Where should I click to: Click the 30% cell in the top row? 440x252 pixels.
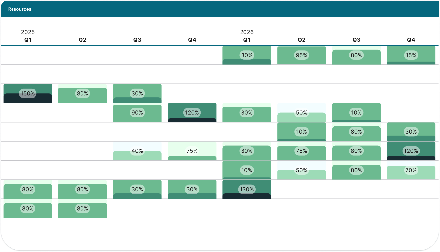(x=247, y=55)
